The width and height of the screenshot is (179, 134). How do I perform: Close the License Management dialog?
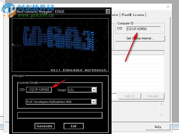tap(168, 7)
